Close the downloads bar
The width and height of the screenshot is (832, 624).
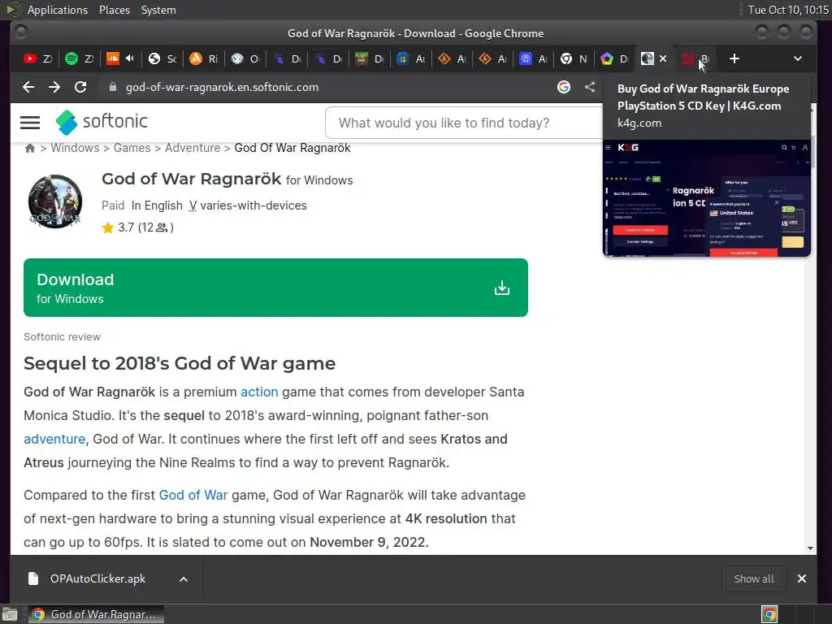tap(802, 578)
